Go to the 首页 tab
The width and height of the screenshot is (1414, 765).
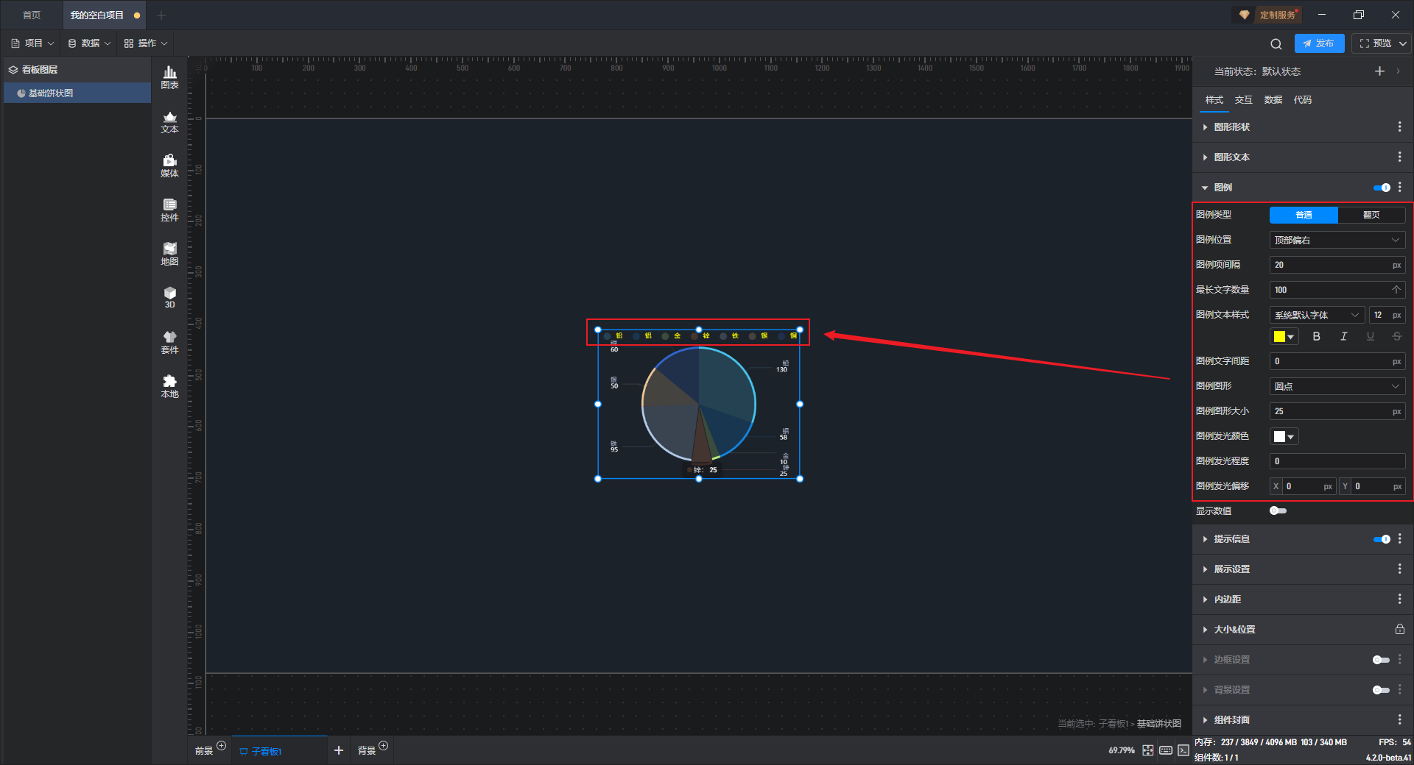point(32,15)
